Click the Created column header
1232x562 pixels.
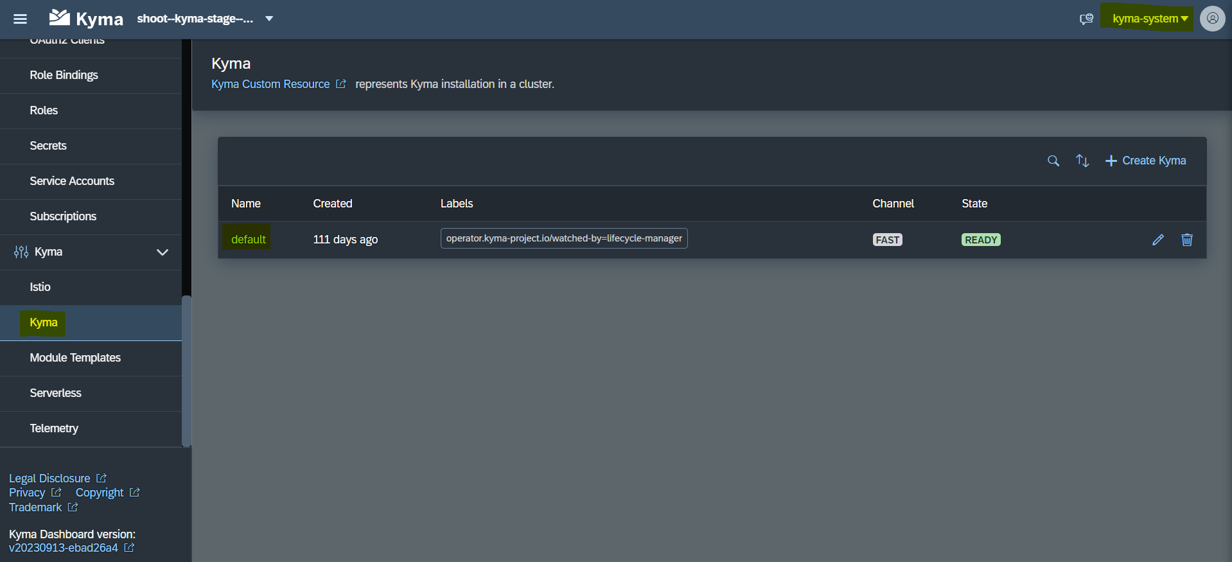tap(333, 204)
